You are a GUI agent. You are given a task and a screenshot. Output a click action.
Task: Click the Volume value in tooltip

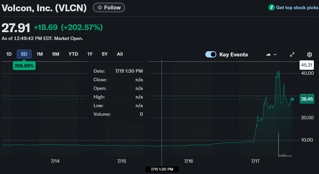tap(141, 114)
